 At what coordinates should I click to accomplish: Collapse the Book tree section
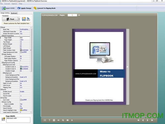pyautogui.click(x=1, y=27)
